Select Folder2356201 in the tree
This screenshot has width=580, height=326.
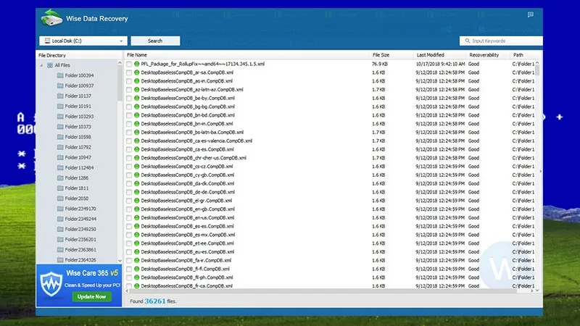[x=80, y=239]
